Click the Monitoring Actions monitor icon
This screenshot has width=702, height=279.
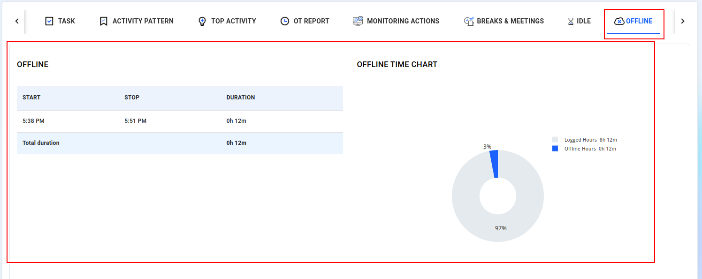coord(358,21)
